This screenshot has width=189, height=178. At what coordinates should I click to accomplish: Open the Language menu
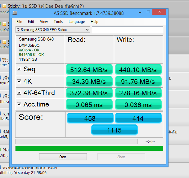point(77,22)
